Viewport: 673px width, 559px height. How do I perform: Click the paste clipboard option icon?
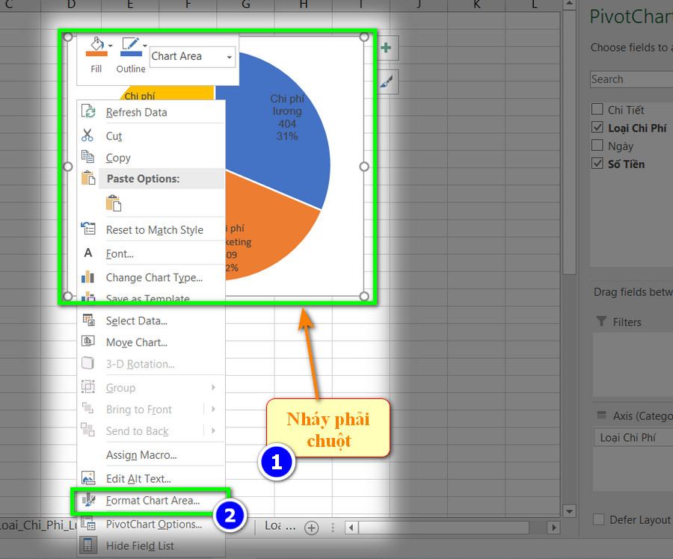tap(114, 203)
